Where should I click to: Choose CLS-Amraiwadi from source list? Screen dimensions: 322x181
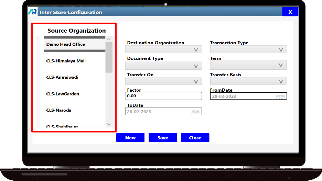pyautogui.click(x=62, y=77)
